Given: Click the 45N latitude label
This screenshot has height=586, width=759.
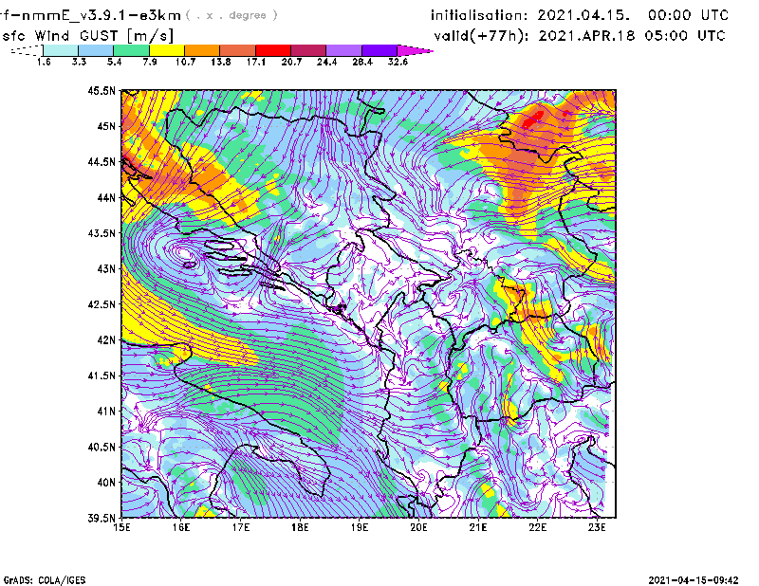Looking at the screenshot, I should (x=106, y=126).
